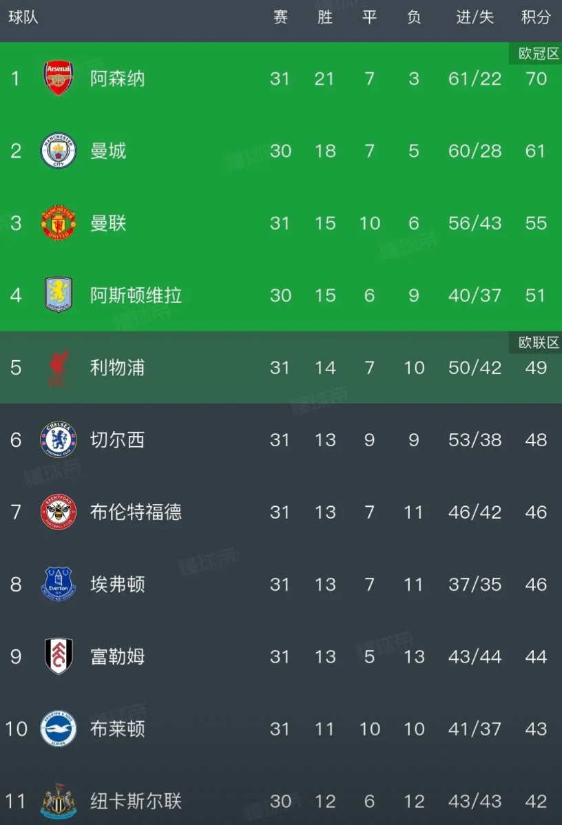Click the Liverpool liver bird logo

tap(59, 368)
